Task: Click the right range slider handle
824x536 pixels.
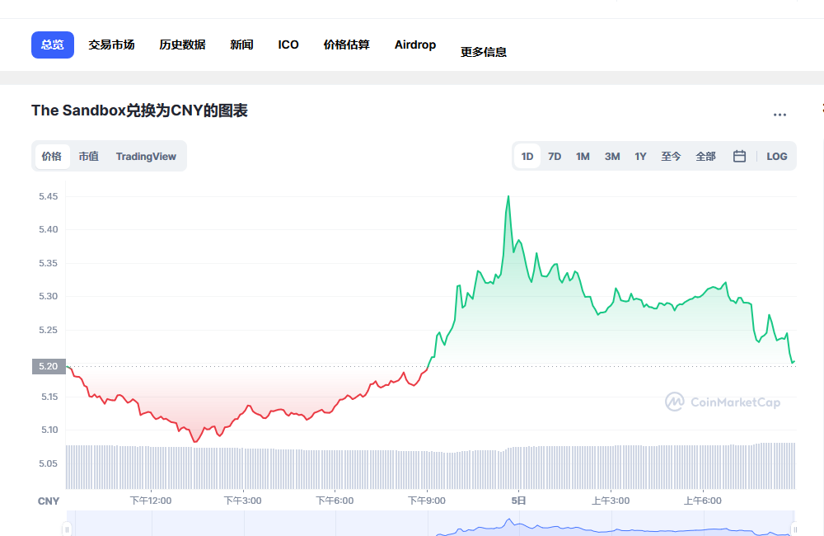Action: 794,529
